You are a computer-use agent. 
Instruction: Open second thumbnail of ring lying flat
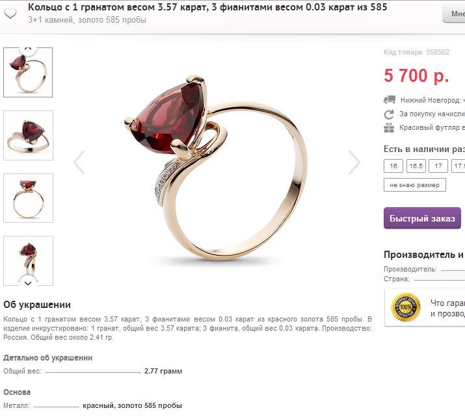tap(28, 135)
